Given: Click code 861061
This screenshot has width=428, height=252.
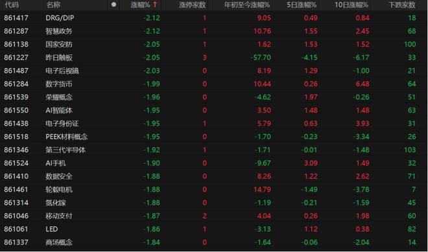Looking at the screenshot, I should [x=16, y=229].
